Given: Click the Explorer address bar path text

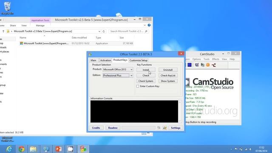Looking at the screenshot, I should pos(43,31).
